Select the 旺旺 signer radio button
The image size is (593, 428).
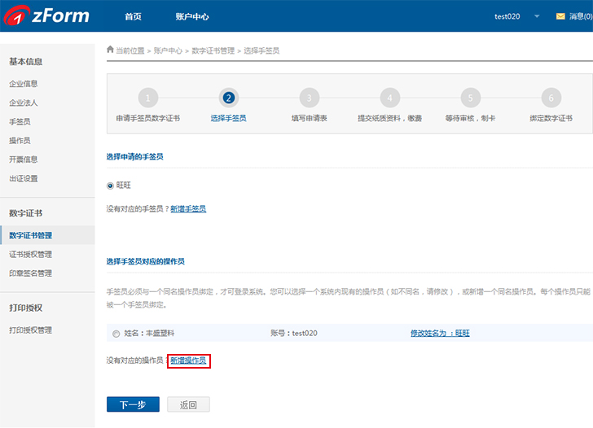tap(111, 186)
